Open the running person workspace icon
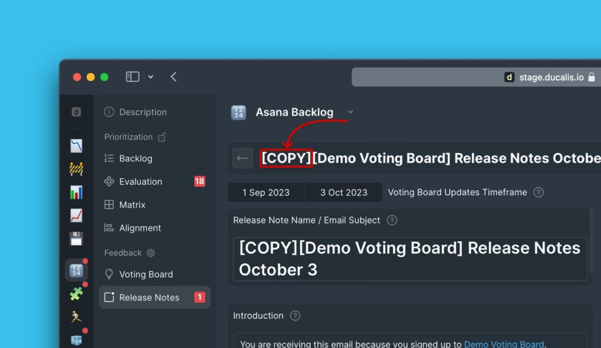601x348 pixels. coord(76,317)
